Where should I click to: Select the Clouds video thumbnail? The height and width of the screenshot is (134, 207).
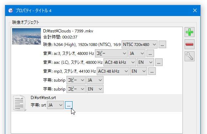pyautogui.click(x=26, y=36)
